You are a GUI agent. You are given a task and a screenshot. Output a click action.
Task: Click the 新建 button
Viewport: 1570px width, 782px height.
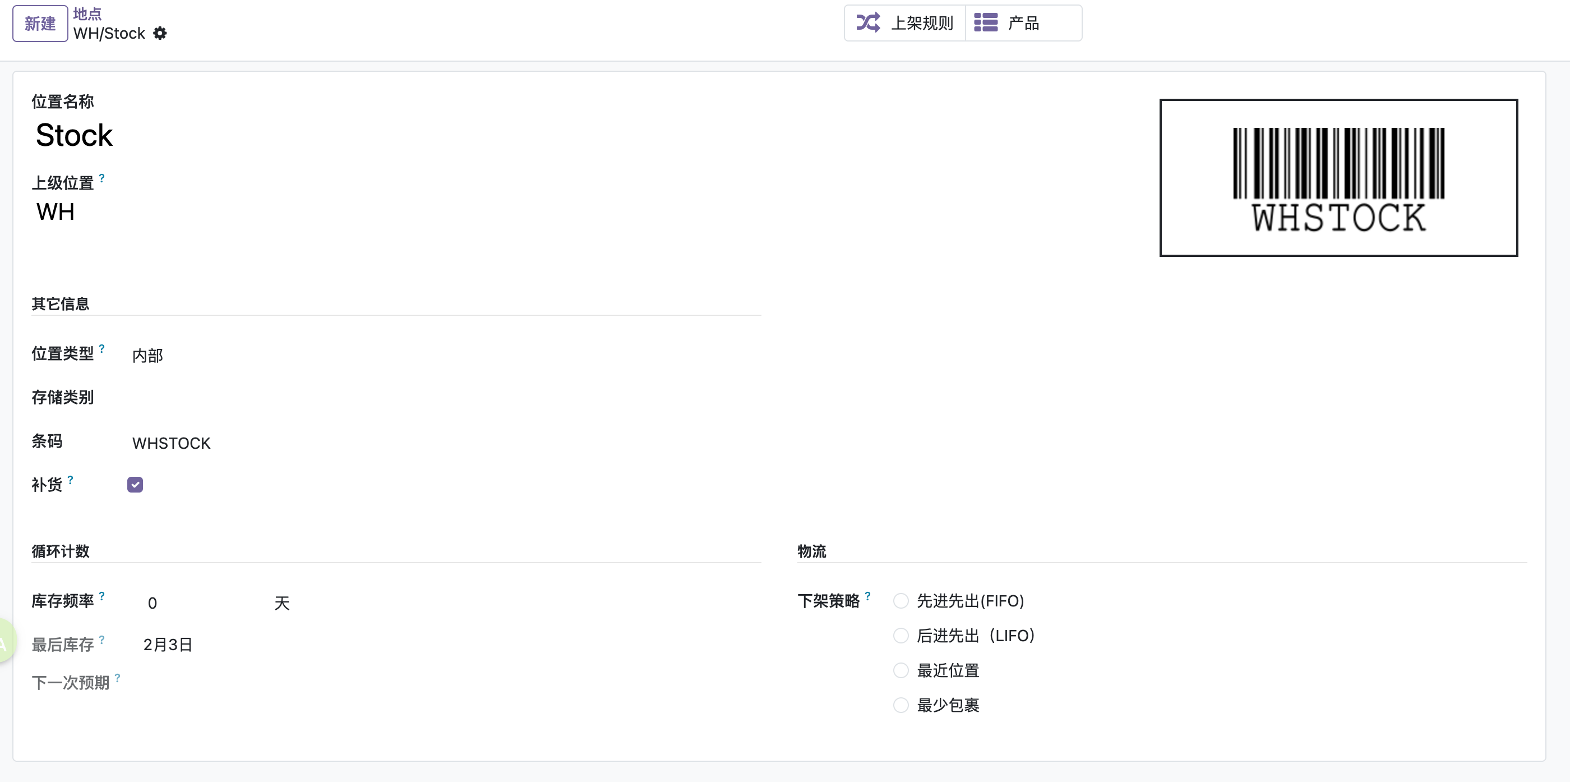click(x=40, y=24)
